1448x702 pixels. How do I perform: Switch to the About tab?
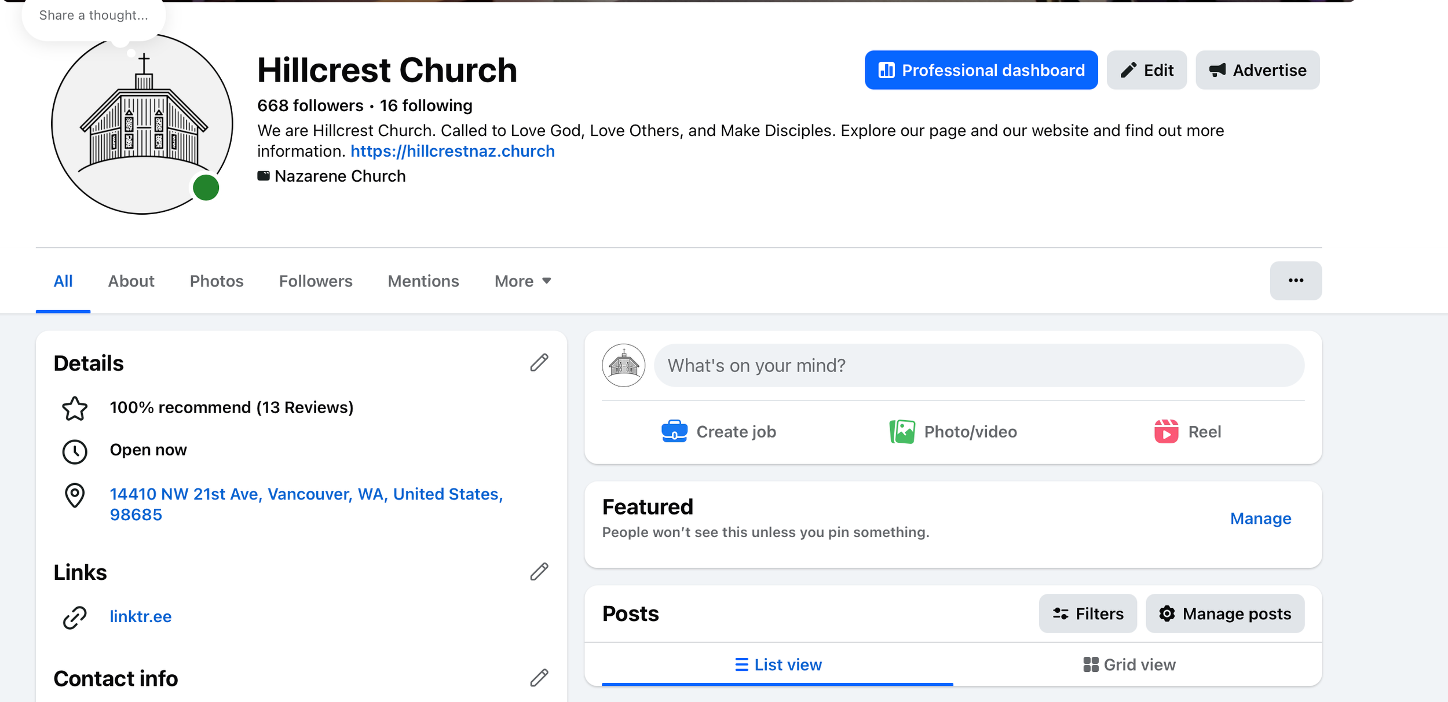click(131, 281)
